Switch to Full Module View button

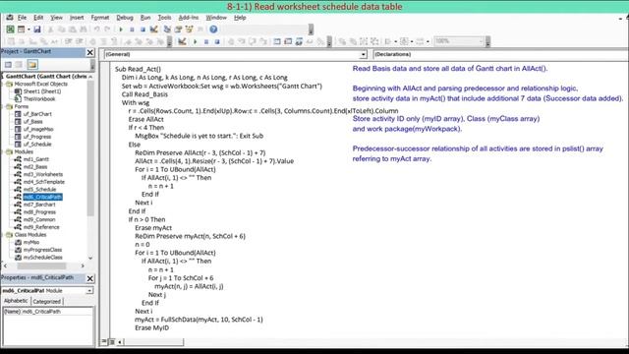click(112, 342)
